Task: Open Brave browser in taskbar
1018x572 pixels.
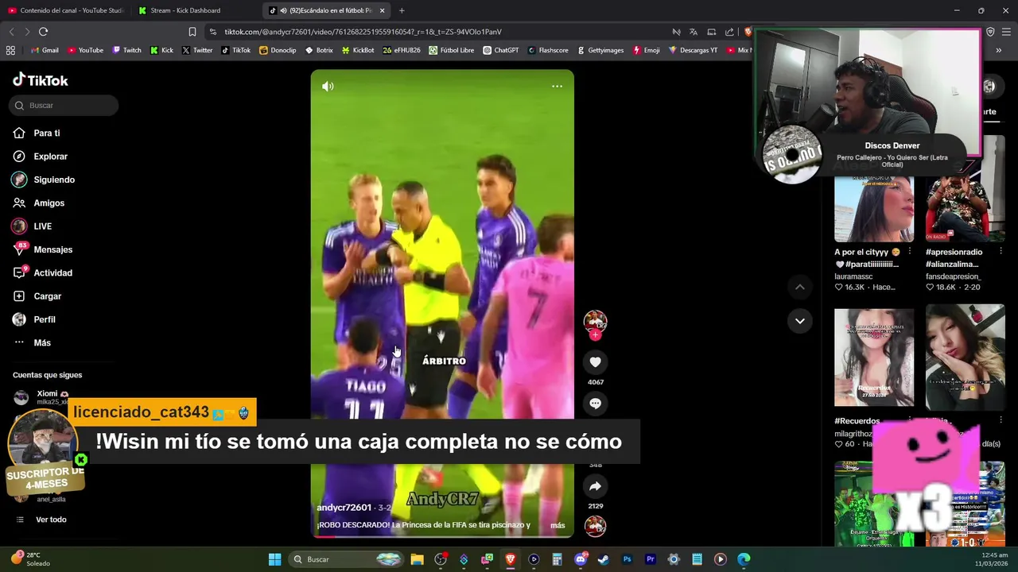Action: [511, 559]
